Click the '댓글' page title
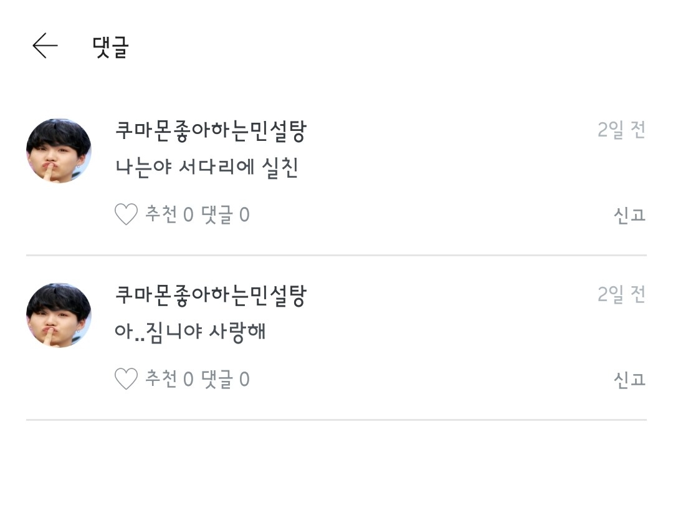Viewport: 673px width, 505px height. pos(110,47)
